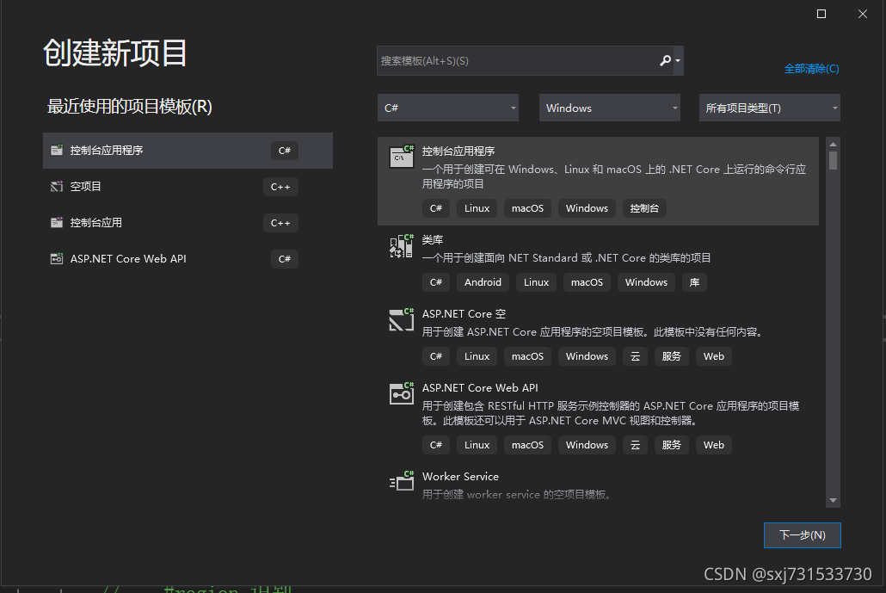This screenshot has width=886, height=593.
Task: Click the Web tag under ASP.NET Core Web API
Action: 714,445
